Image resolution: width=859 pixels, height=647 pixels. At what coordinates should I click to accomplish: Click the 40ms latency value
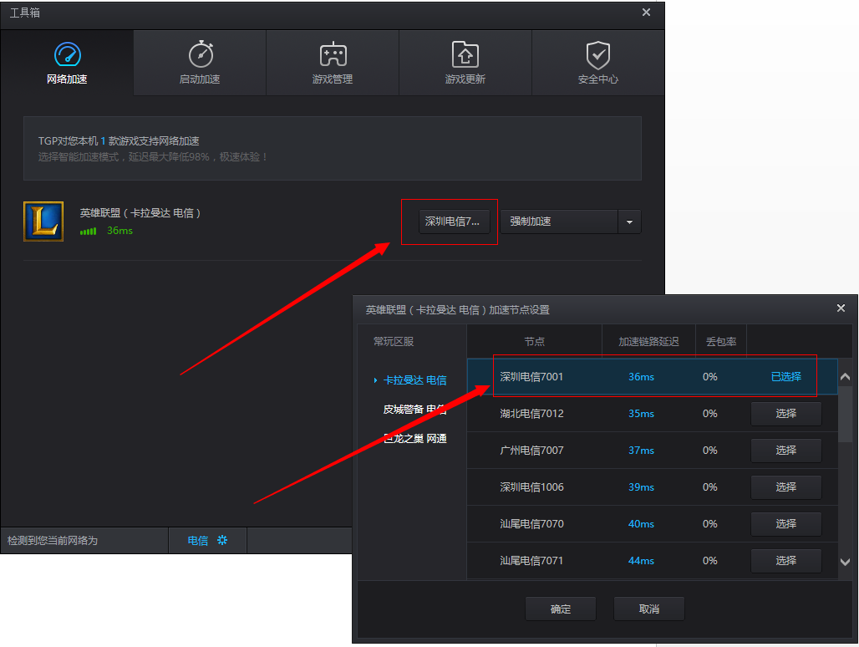pos(641,524)
